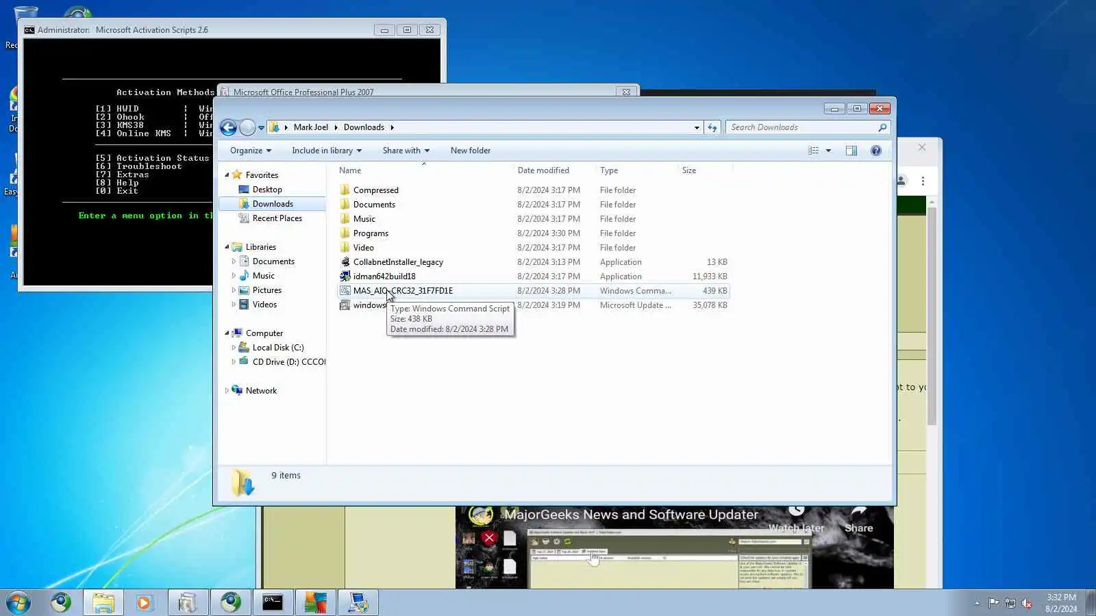Viewport: 1096px width, 616px height.
Task: Click the volume icon in system tray
Action: (1027, 603)
